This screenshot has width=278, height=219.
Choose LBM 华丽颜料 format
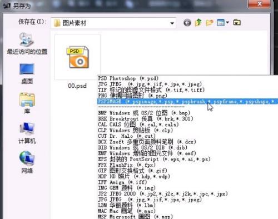pos(187,205)
